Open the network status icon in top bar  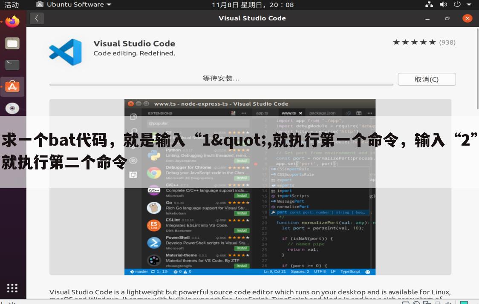[429, 4]
